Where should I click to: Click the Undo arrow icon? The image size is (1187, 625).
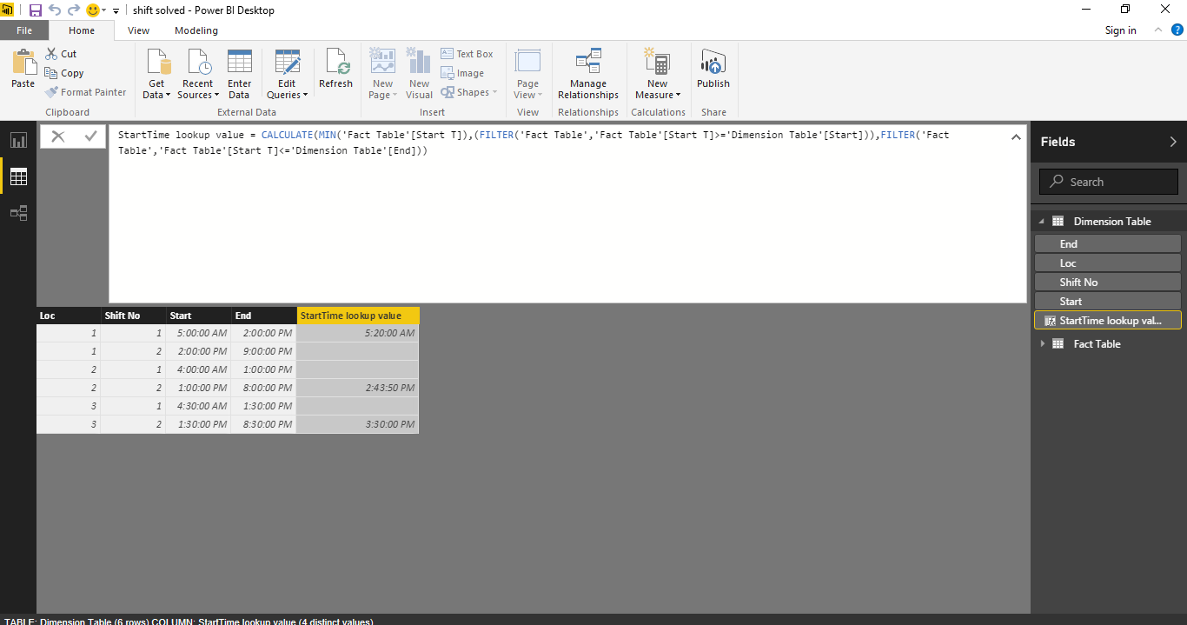[55, 10]
